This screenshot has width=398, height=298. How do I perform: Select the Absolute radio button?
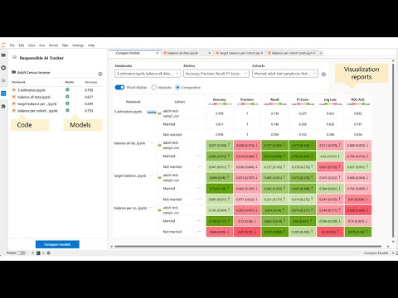coord(154,87)
